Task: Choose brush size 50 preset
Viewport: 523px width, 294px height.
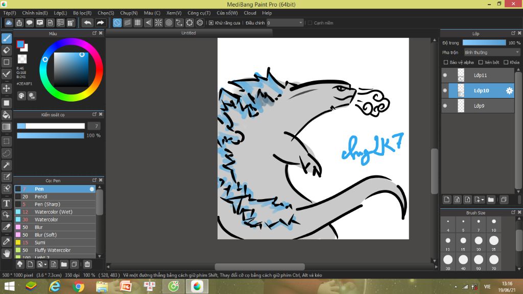Action: [x=478, y=262]
